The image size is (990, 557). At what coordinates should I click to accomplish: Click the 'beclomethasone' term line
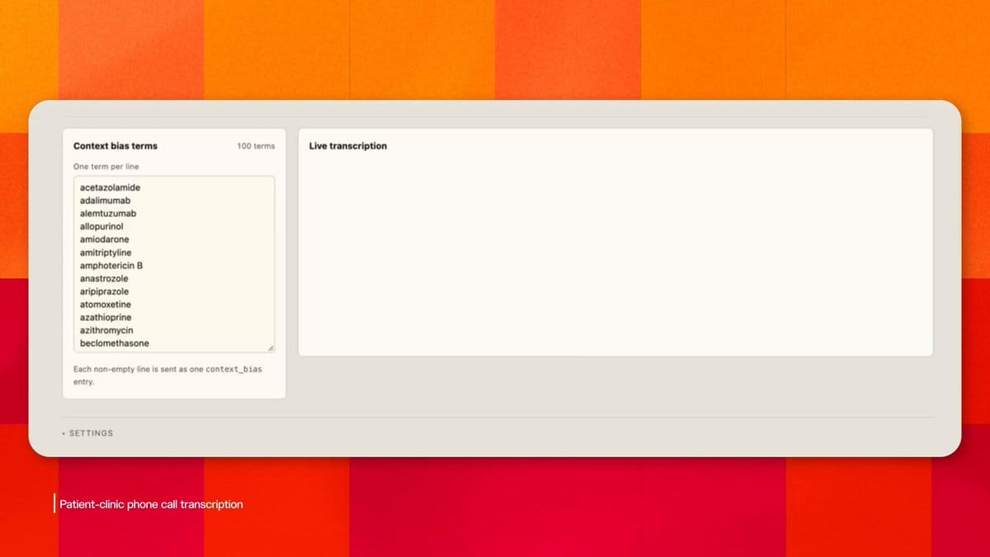(x=115, y=343)
